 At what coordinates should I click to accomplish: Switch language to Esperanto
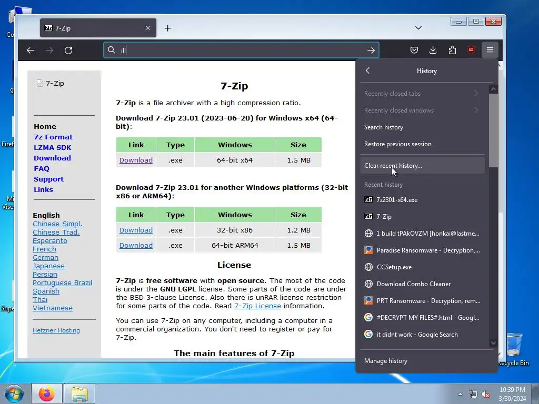pos(50,241)
